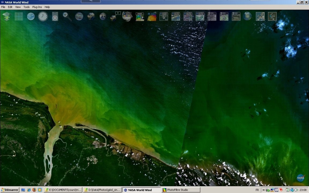
Task: Open the clock time controls icon
Action: (x=43, y=17)
